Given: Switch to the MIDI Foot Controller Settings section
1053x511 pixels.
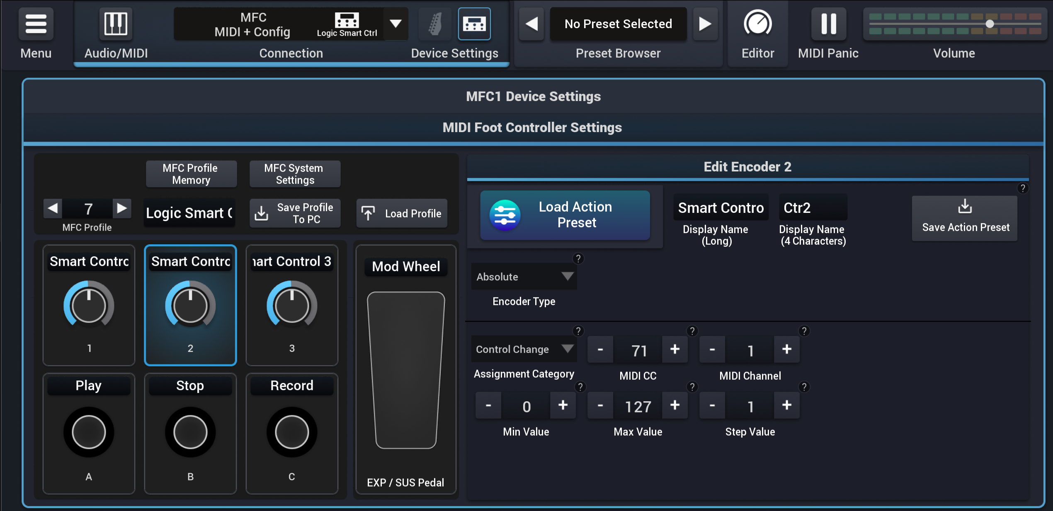Looking at the screenshot, I should coord(533,127).
